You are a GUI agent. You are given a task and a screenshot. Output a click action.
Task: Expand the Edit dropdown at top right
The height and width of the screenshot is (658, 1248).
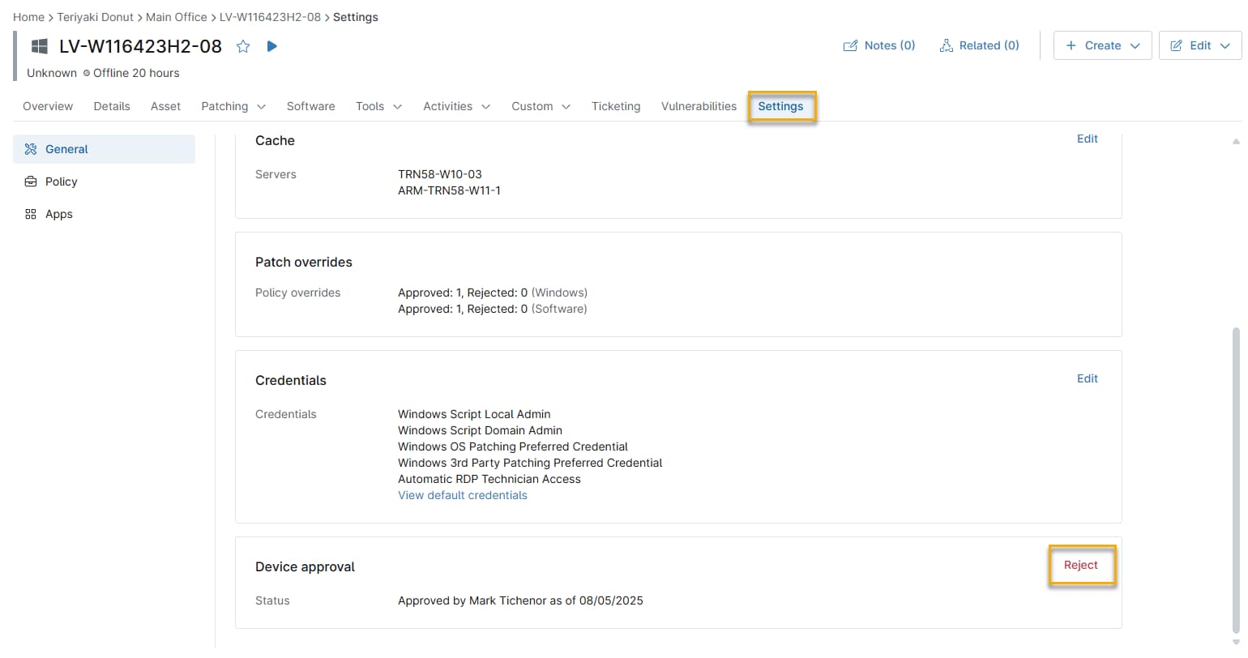point(1200,45)
